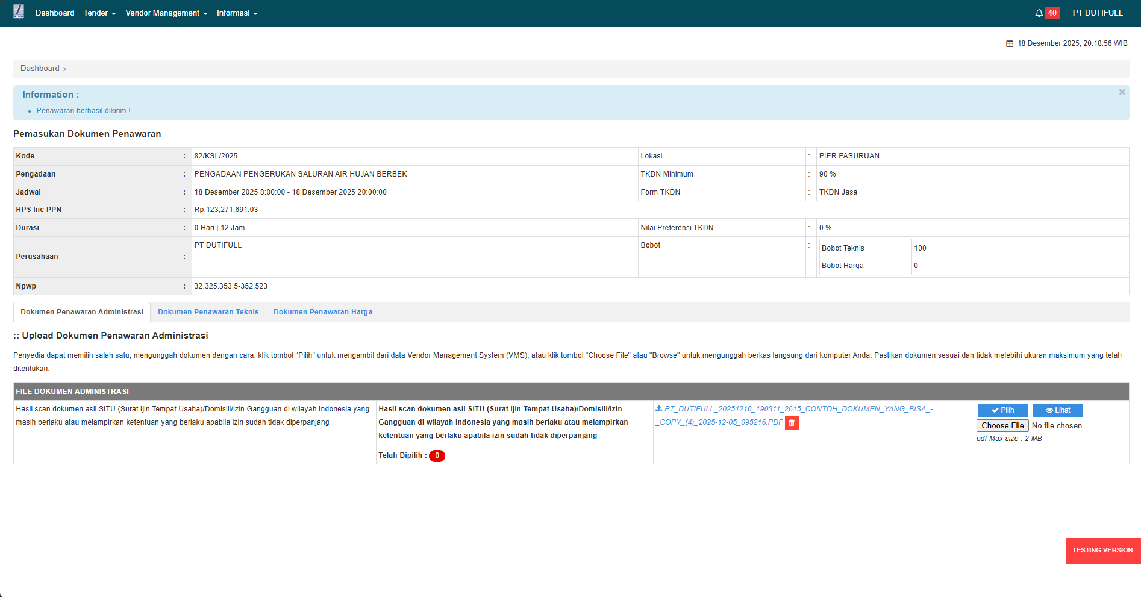Viewport: 1141px width, 597px height.
Task: Click the red 40 notification badge
Action: (1052, 13)
